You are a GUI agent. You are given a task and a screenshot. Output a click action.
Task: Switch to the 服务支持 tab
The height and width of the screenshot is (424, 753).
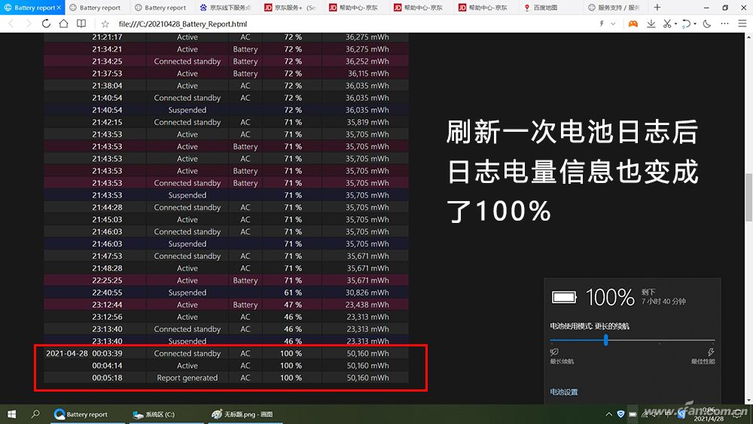point(614,8)
